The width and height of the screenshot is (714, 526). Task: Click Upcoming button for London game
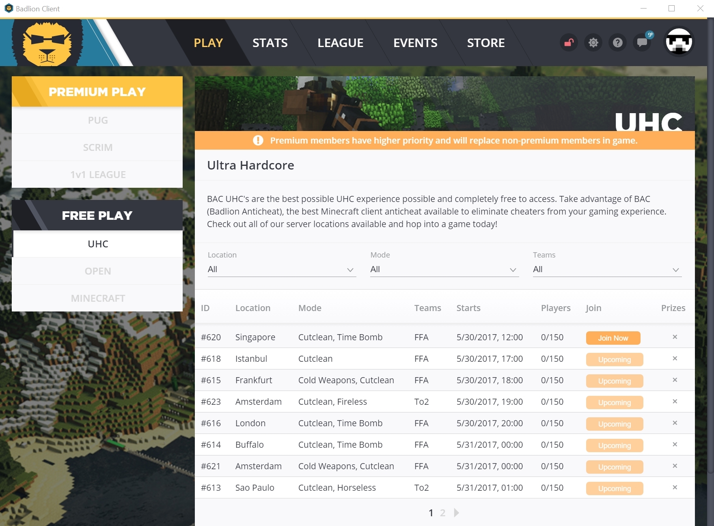pyautogui.click(x=615, y=424)
